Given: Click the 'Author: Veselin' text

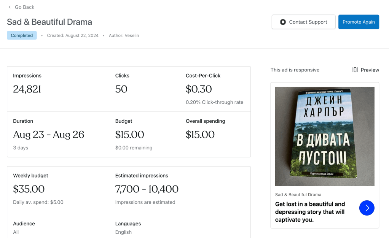Looking at the screenshot, I should [x=124, y=35].
